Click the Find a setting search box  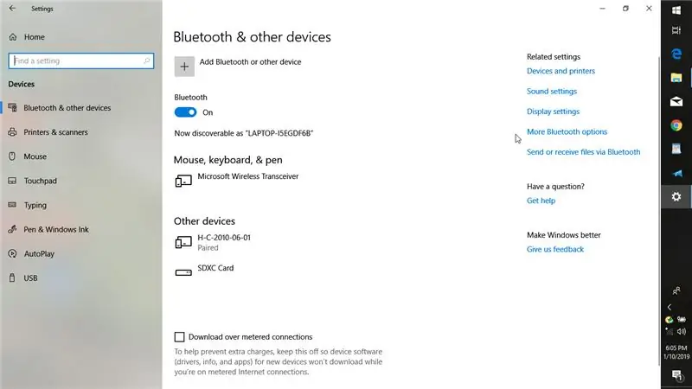pyautogui.click(x=80, y=61)
